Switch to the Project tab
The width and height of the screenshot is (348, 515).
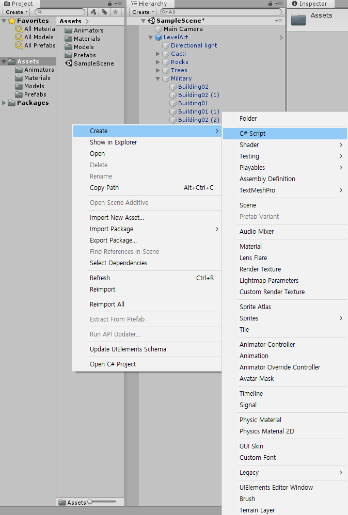(x=19, y=4)
